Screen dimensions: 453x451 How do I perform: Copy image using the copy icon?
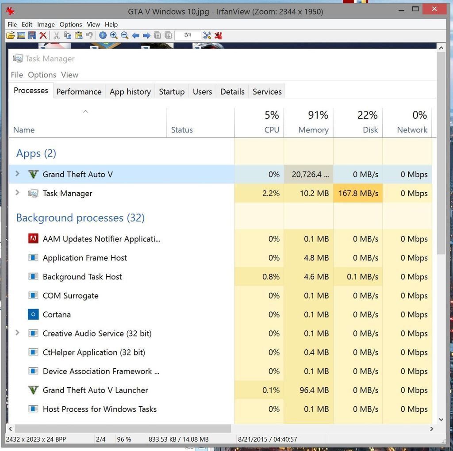click(x=68, y=35)
